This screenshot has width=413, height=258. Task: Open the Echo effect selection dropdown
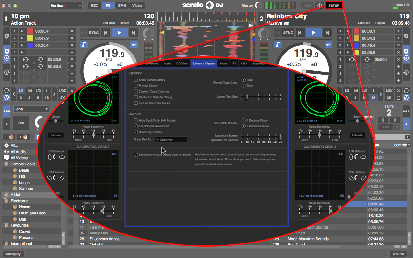pos(31,109)
